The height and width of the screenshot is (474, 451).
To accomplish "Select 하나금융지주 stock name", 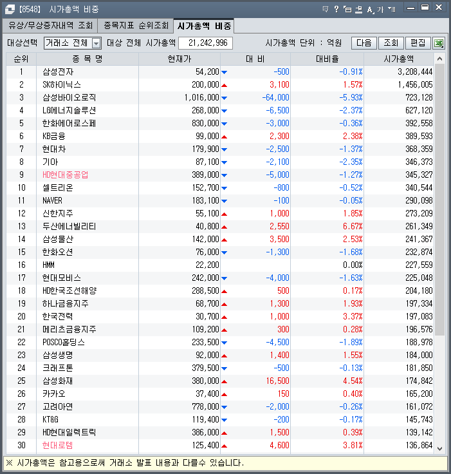I will (x=66, y=303).
